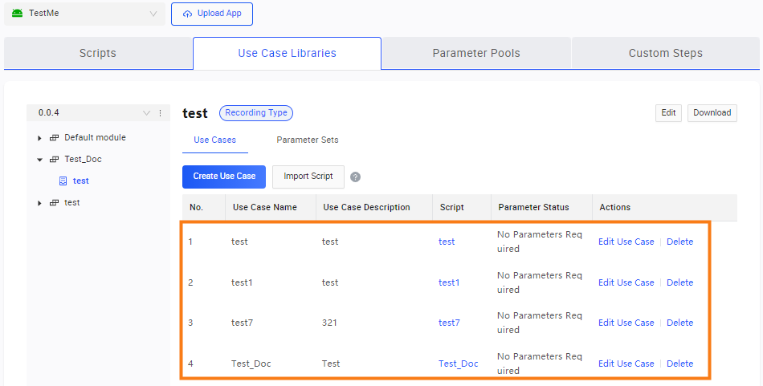763x386 pixels.
Task: Click the bottom test module icon
Action: 55,203
